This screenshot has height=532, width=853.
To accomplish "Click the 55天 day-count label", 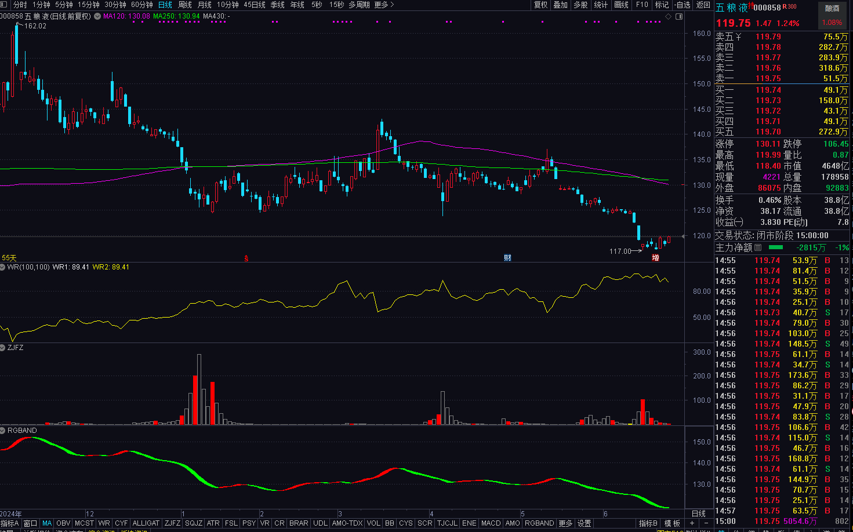I will click(9, 258).
